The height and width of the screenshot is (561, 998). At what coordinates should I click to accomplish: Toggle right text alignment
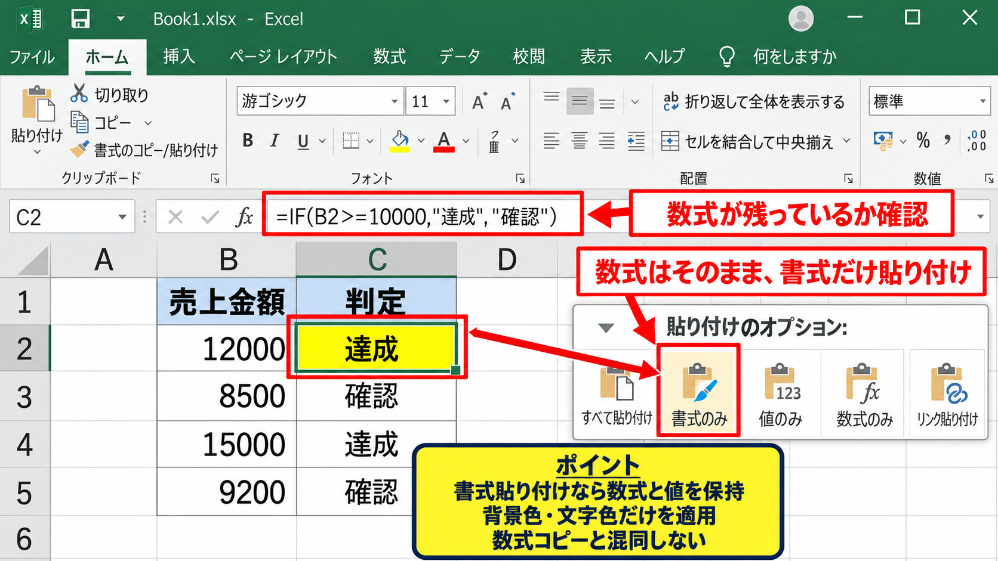[607, 141]
